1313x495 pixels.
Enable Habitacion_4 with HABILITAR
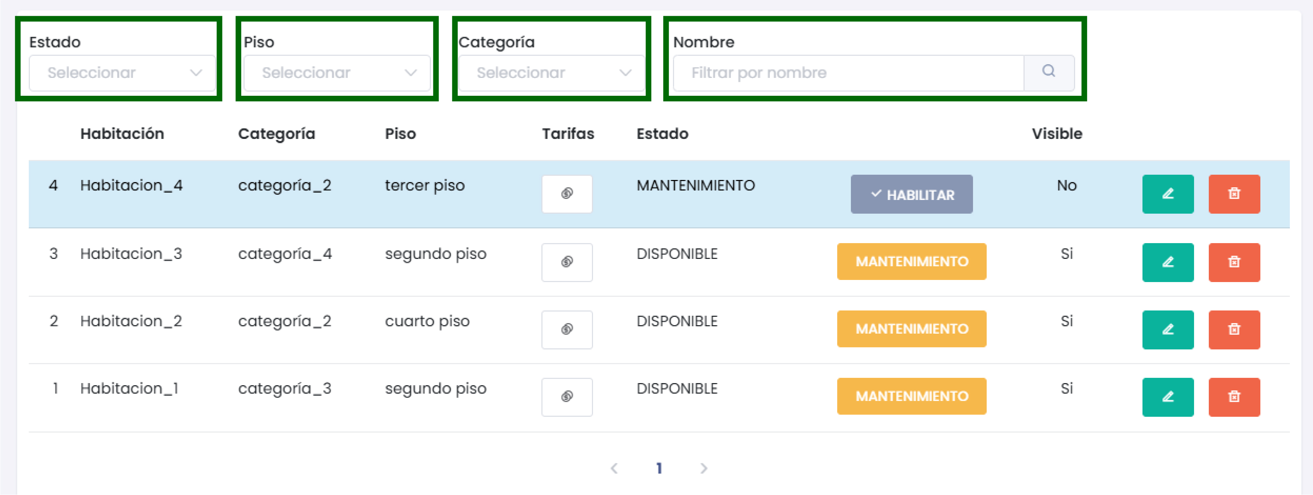pos(911,194)
